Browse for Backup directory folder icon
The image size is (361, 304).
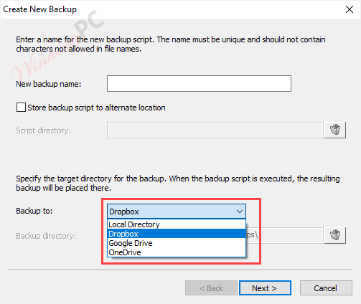tap(335, 235)
